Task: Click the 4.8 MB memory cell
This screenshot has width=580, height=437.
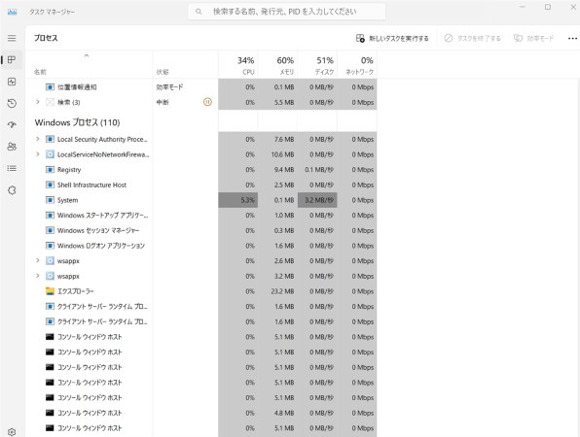Action: [277, 413]
